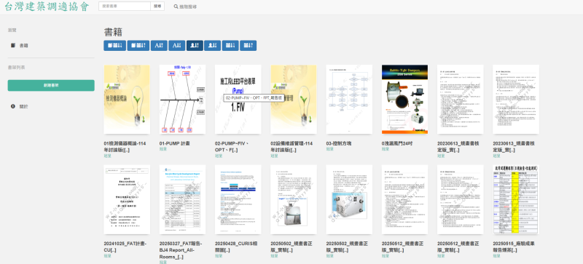Focus the 搜索書庫 search field
The width and height of the screenshot is (583, 264).
[125, 7]
